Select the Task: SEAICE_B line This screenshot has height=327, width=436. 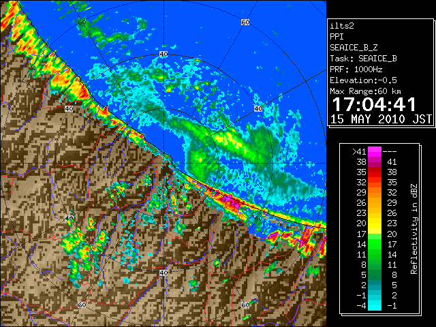pos(363,59)
